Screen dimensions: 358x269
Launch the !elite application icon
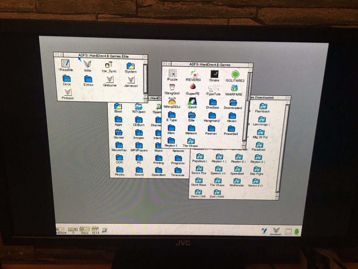point(87,64)
